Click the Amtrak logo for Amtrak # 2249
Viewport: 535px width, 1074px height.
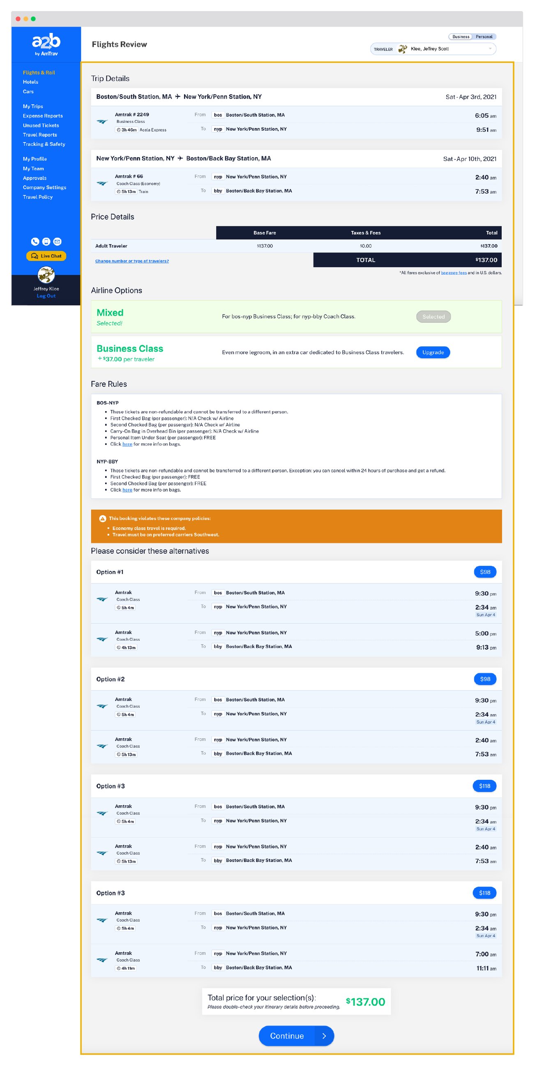point(102,122)
